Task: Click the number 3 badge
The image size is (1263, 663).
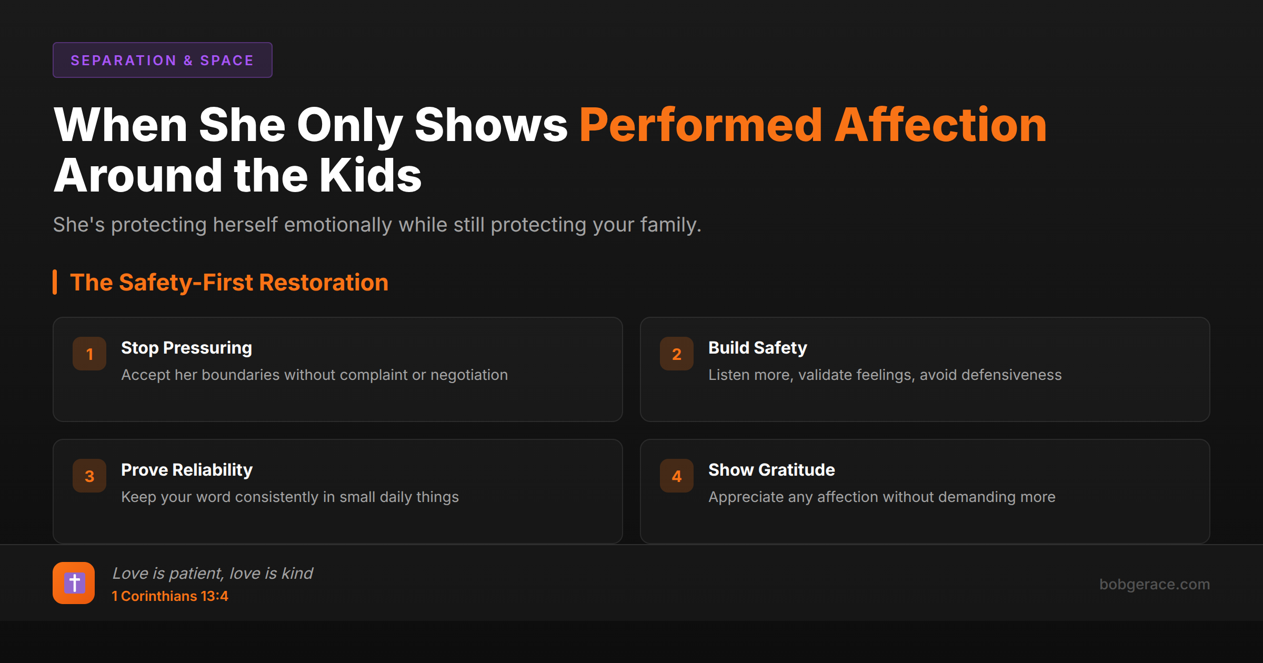Action: (x=89, y=476)
